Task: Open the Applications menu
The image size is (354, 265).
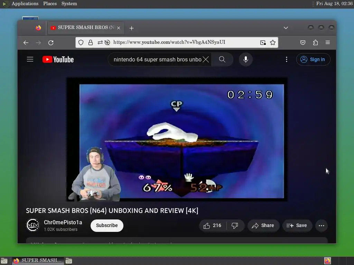Action: tap(25, 3)
